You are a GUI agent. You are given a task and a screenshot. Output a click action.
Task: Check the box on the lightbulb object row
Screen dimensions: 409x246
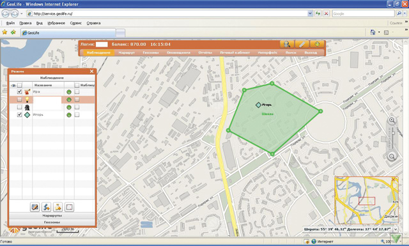tap(19, 100)
